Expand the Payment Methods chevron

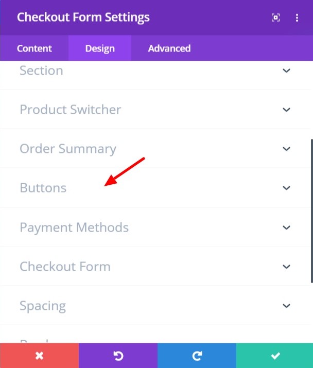[286, 227]
